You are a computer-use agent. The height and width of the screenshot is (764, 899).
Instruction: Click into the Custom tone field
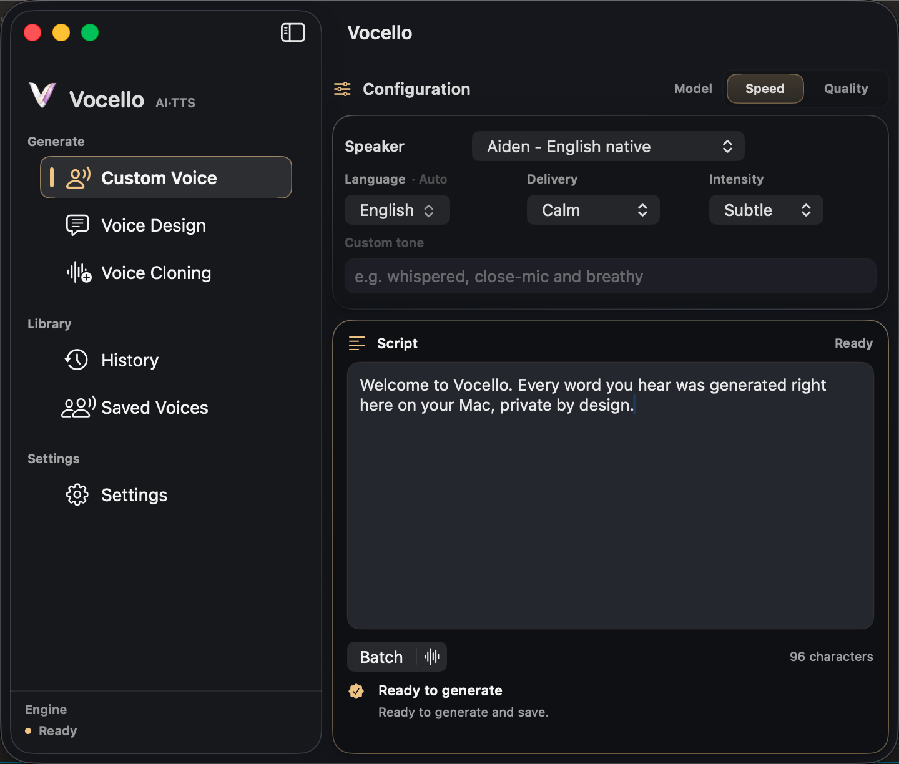[611, 276]
